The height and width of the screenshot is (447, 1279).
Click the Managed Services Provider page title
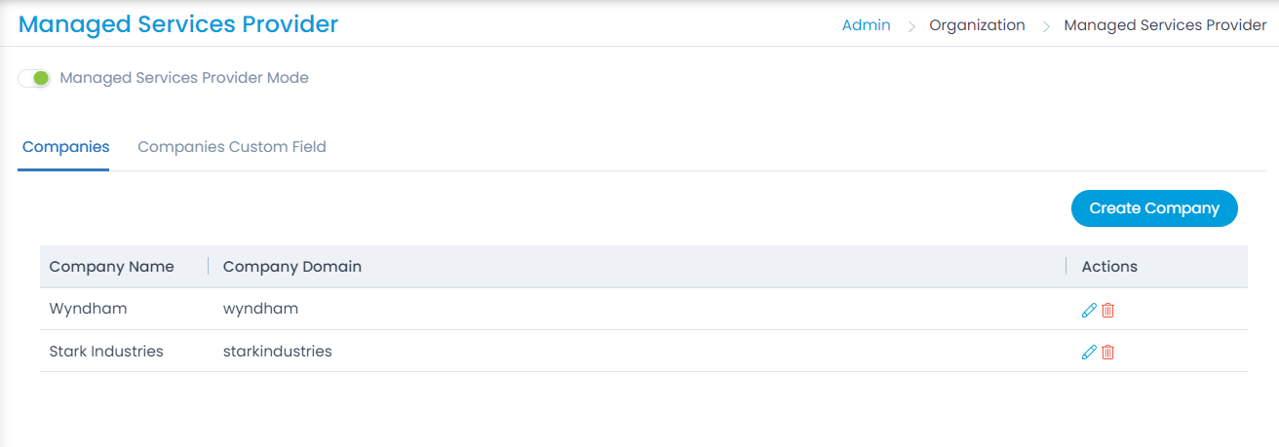(178, 24)
